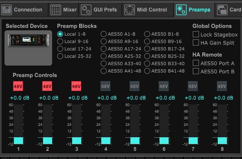Select AES50 A9-16 preamp block

103,41
